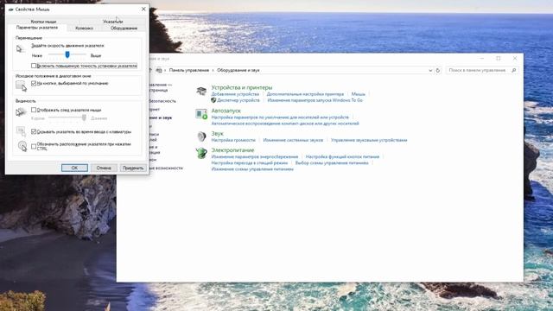The height and width of the screenshot is (311, 553).
Task: Open the Автозапуск heading link
Action: pyautogui.click(x=226, y=111)
